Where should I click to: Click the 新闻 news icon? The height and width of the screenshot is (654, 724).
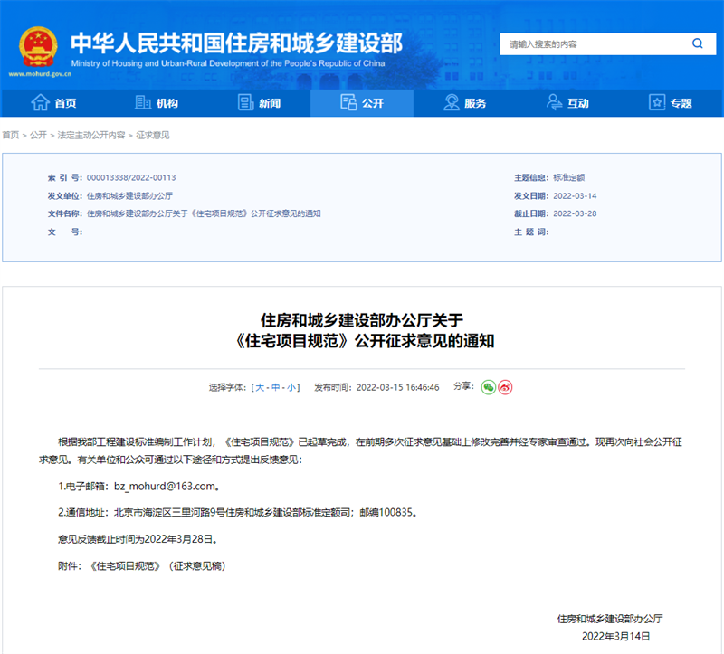pyautogui.click(x=245, y=103)
